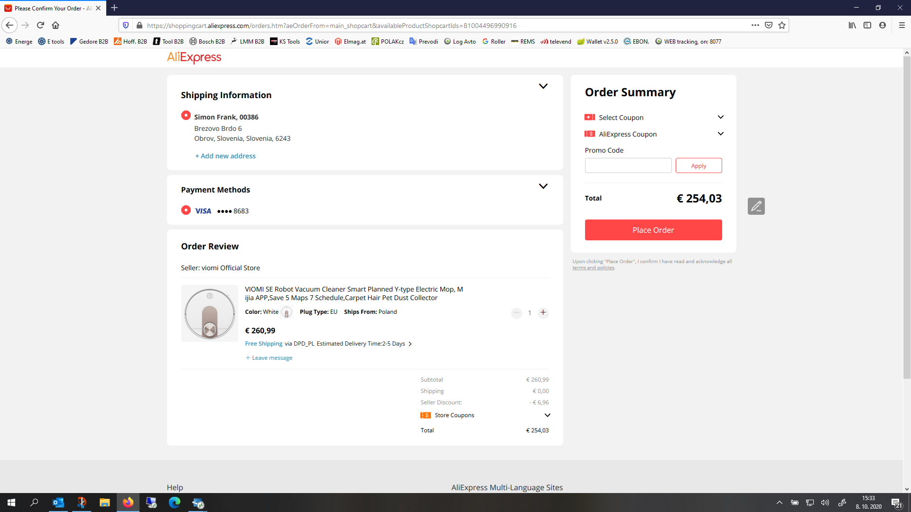This screenshot has width=911, height=512.
Task: Click the Promo Code input field
Action: point(628,165)
